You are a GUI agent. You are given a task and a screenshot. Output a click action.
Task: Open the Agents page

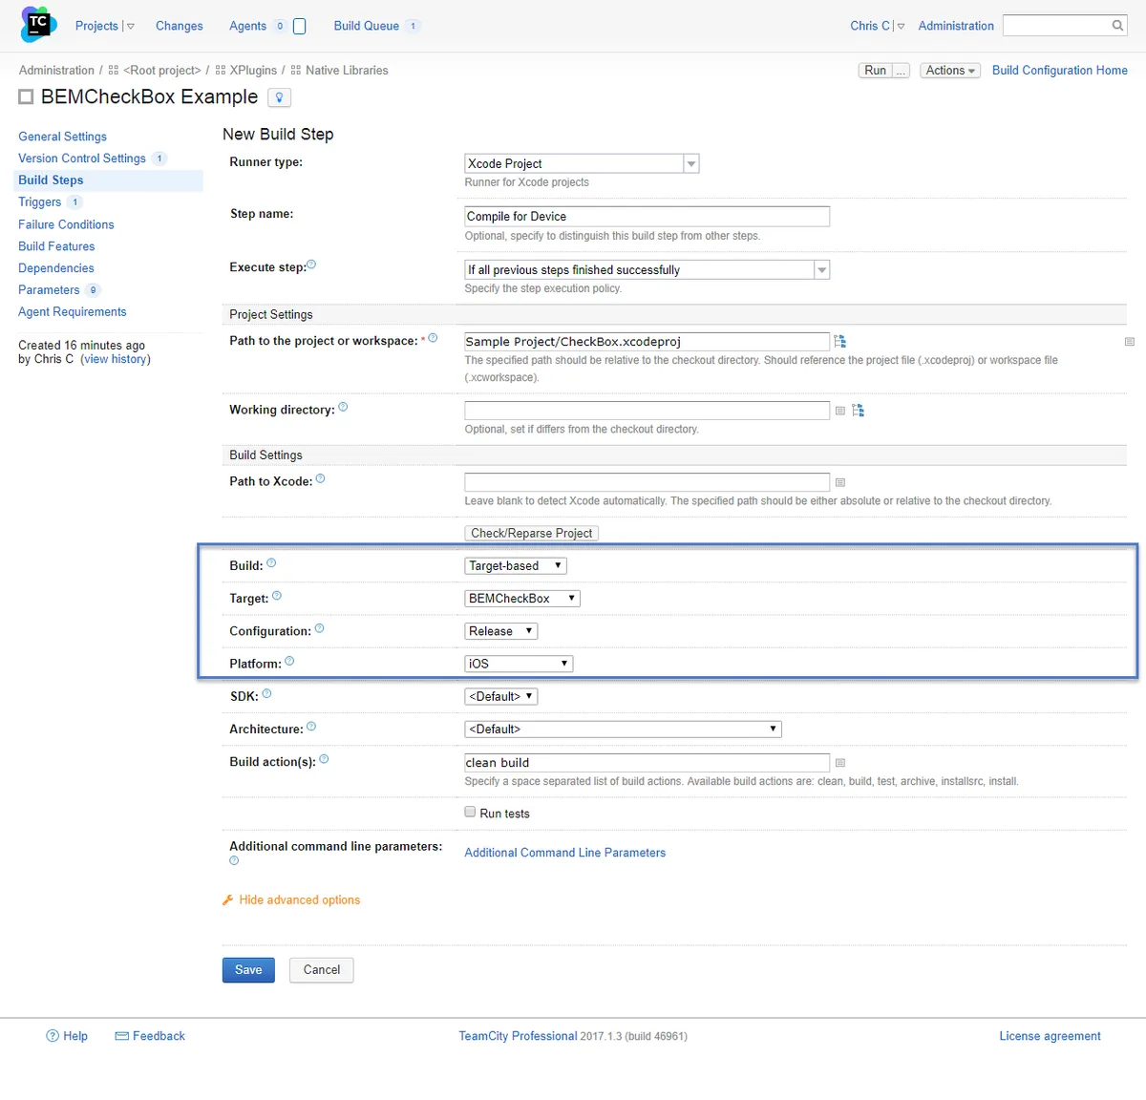[x=247, y=26]
